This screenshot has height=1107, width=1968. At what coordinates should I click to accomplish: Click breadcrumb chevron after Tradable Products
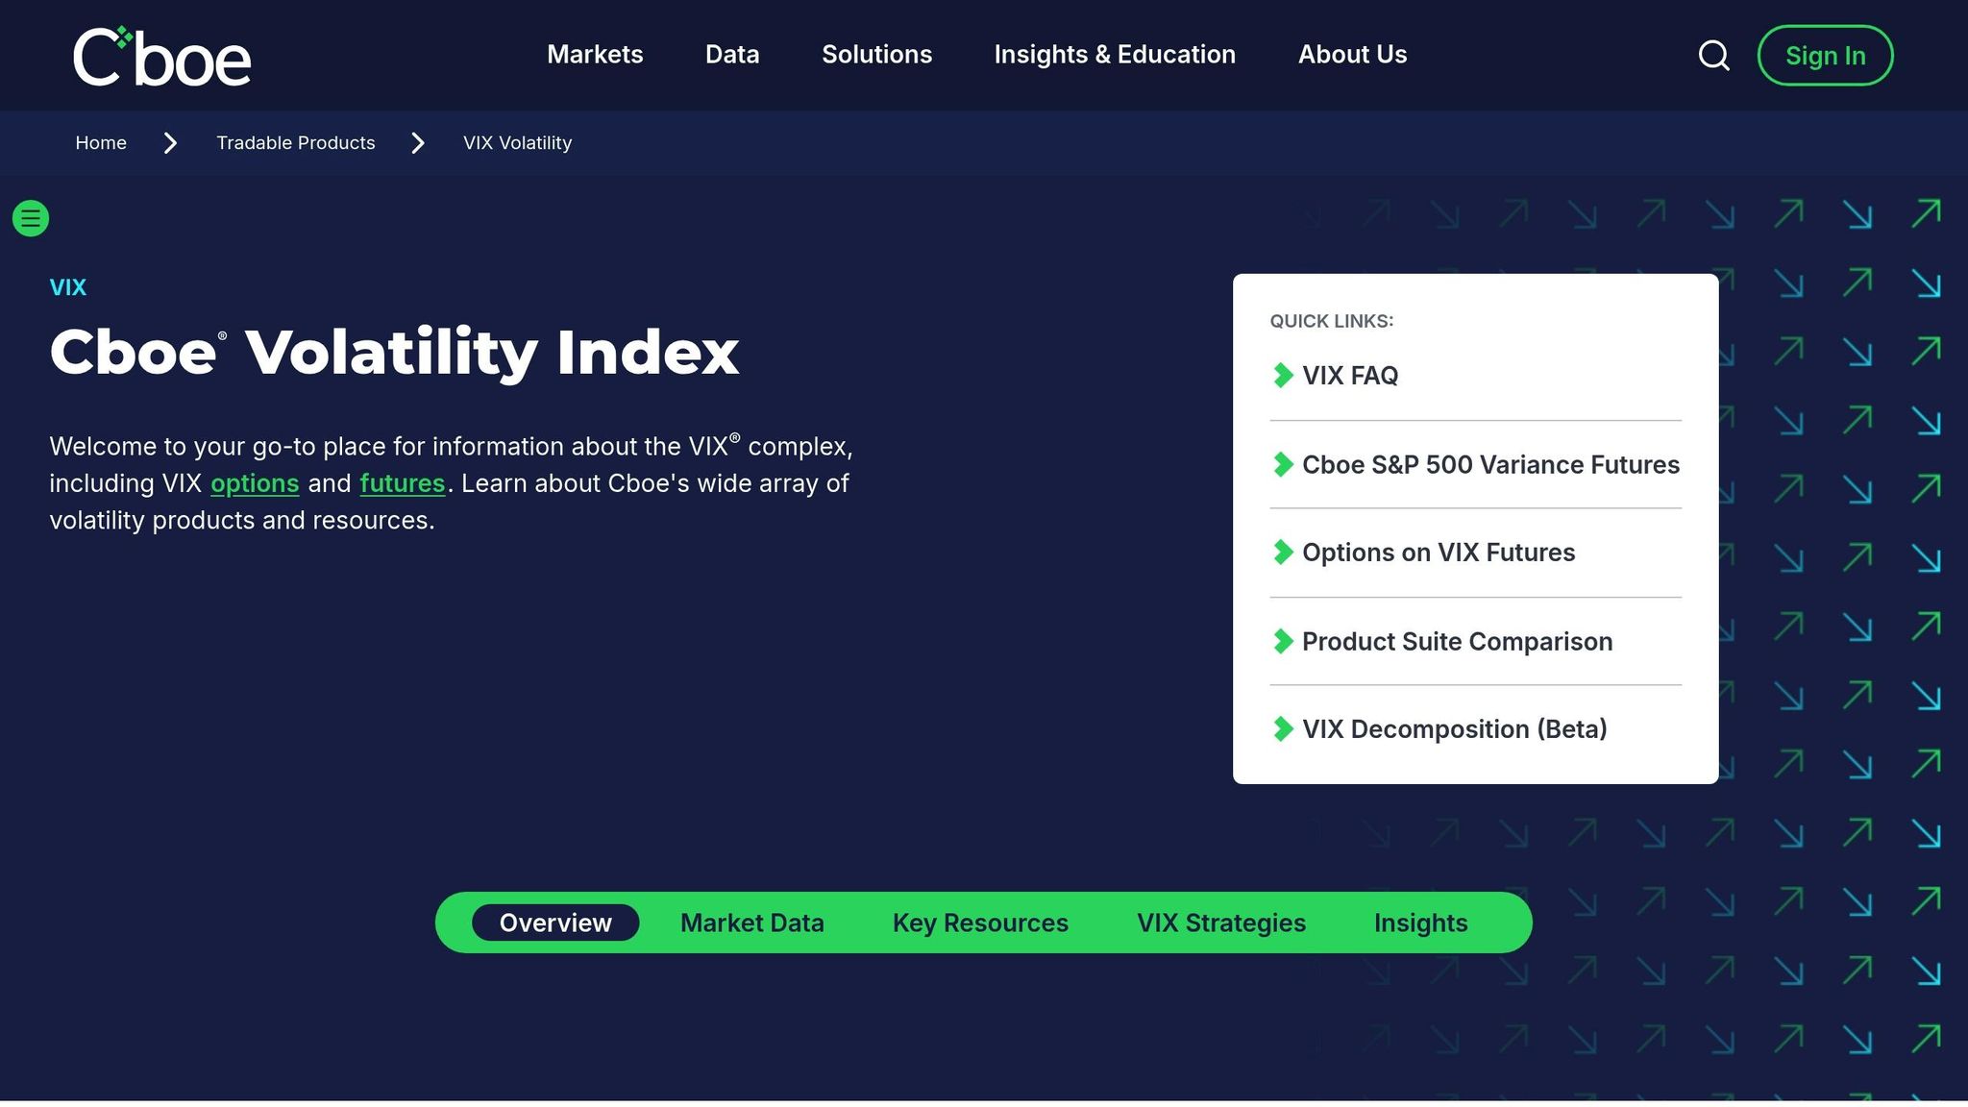pos(418,143)
